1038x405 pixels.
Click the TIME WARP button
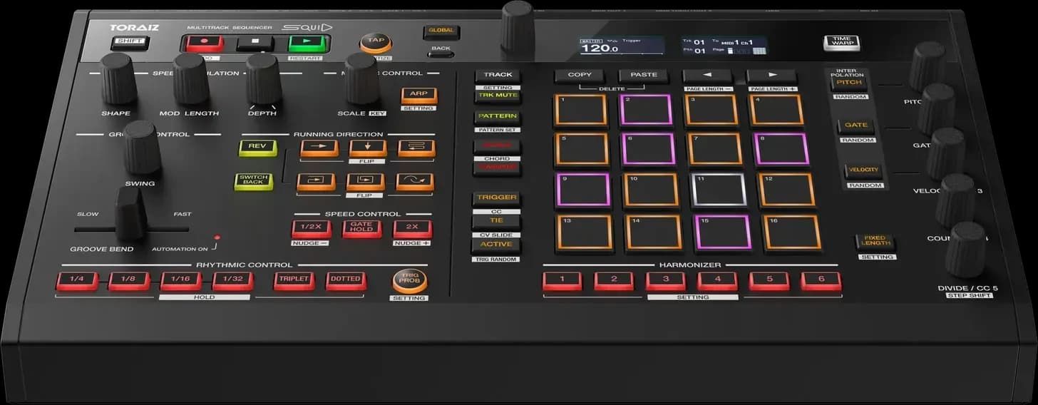tap(841, 42)
